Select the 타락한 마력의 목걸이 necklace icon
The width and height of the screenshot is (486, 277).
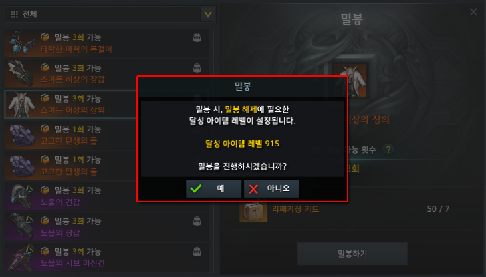pyautogui.click(x=21, y=43)
